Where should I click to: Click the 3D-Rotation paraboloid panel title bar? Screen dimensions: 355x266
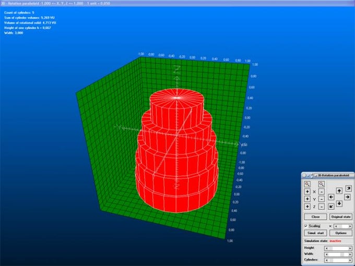[x=328, y=175]
